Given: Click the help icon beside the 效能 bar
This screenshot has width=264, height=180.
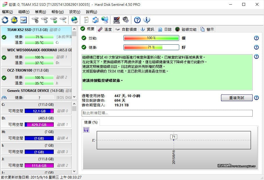Looking at the screenshot, I should [x=256, y=38].
